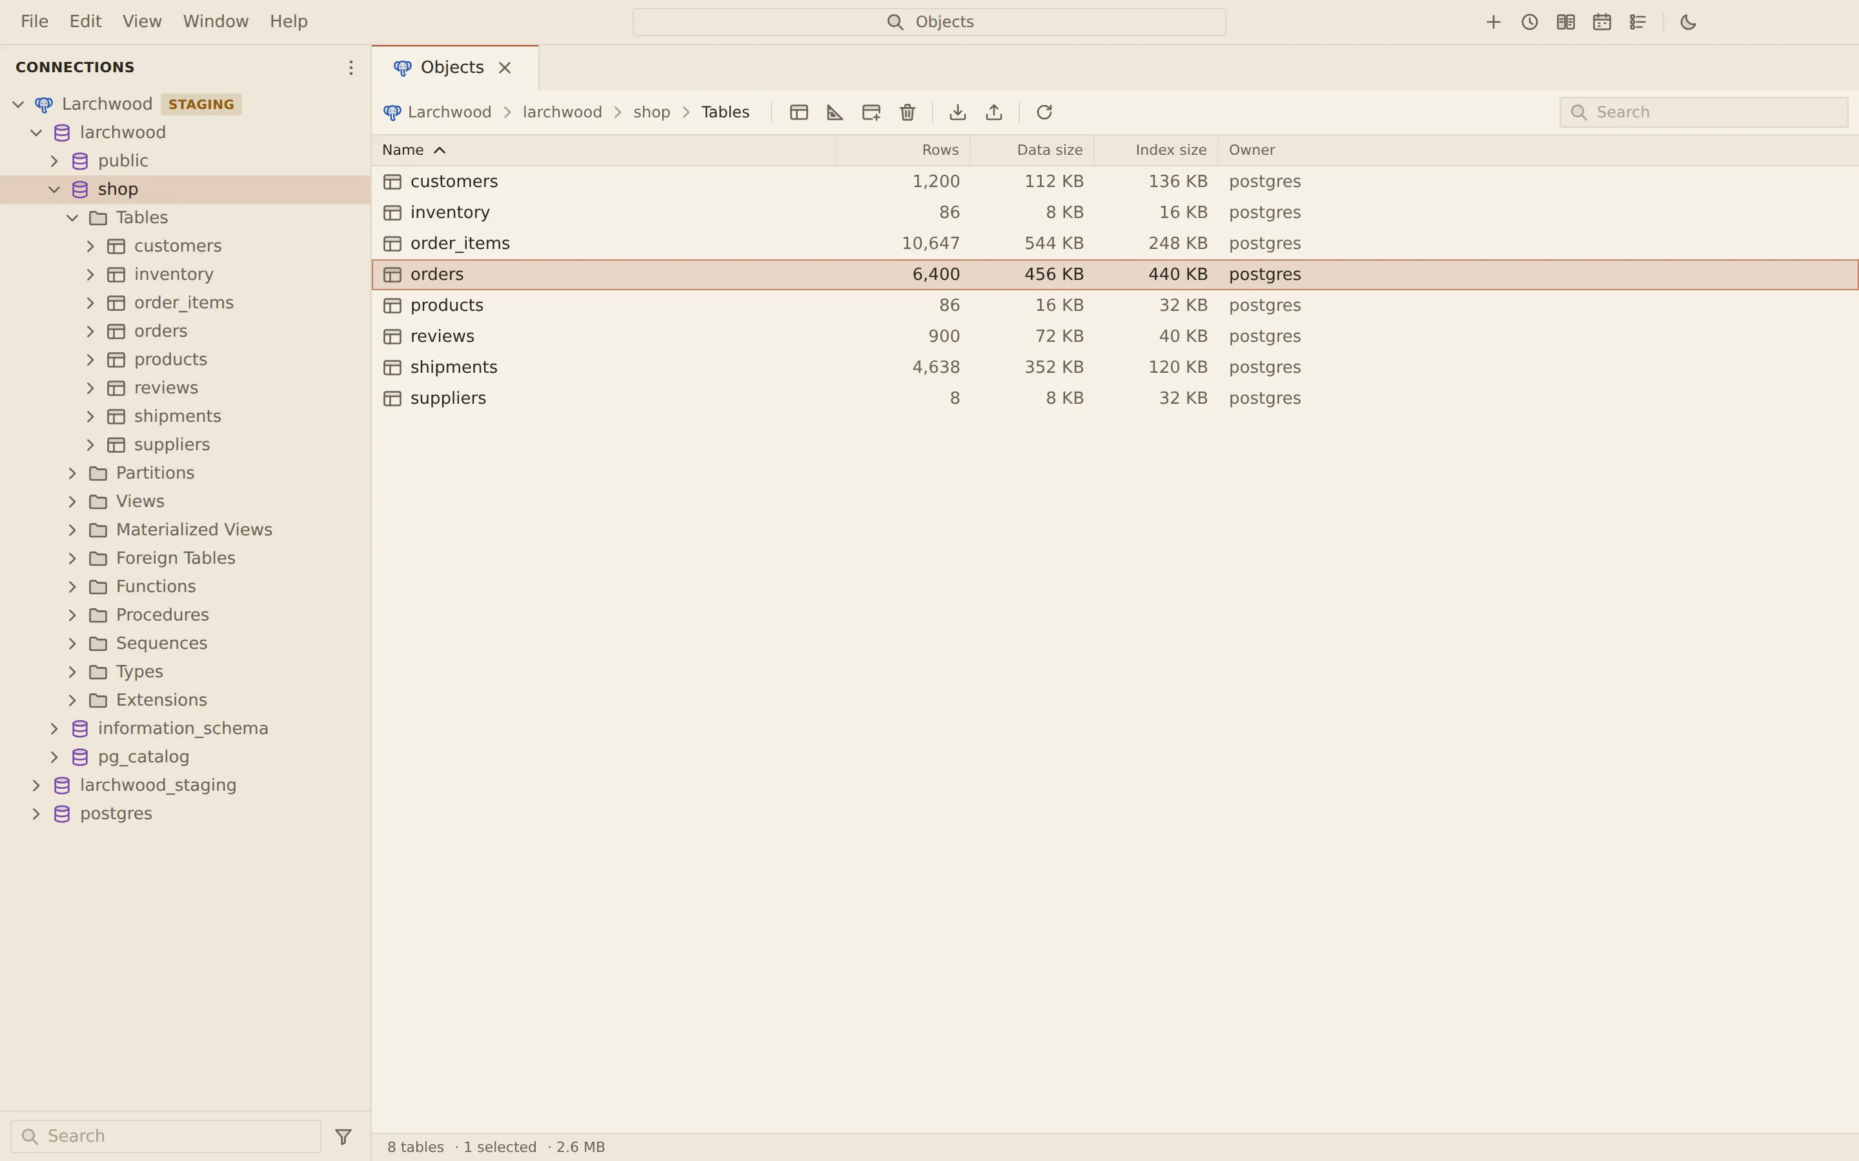Click the table icon with plus badge

(x=870, y=112)
